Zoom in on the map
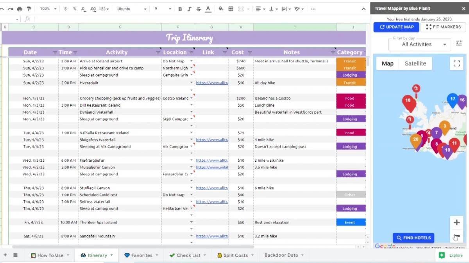 point(456,222)
